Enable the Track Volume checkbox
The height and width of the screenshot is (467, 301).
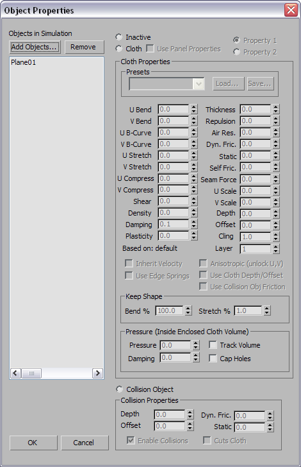point(213,345)
